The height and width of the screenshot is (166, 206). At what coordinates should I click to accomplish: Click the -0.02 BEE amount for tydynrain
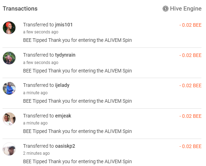[191, 55]
